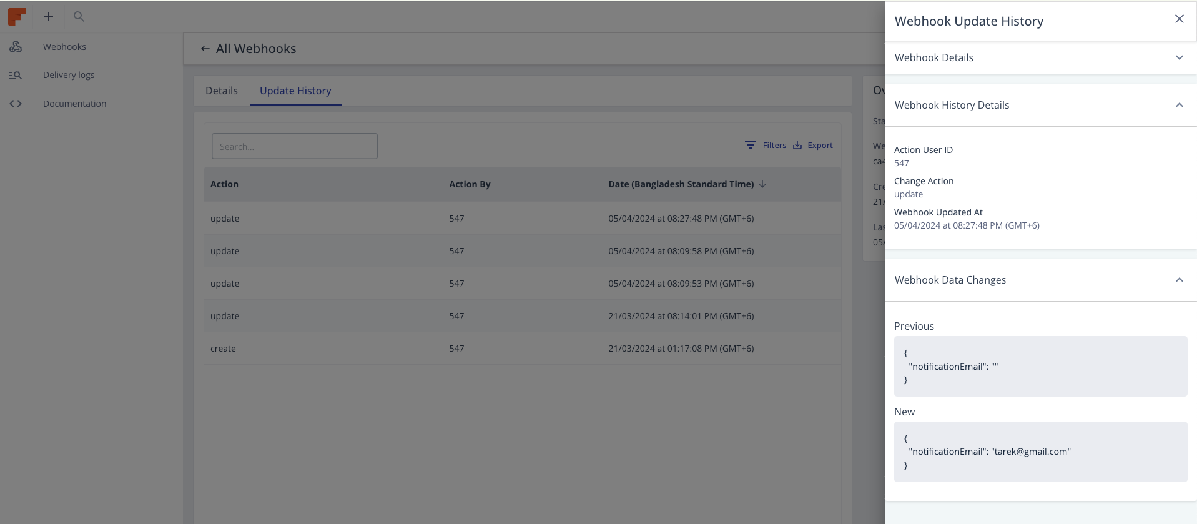Viewport: 1197px width, 524px height.
Task: Click the Webhook Update History panel title
Action: [969, 21]
